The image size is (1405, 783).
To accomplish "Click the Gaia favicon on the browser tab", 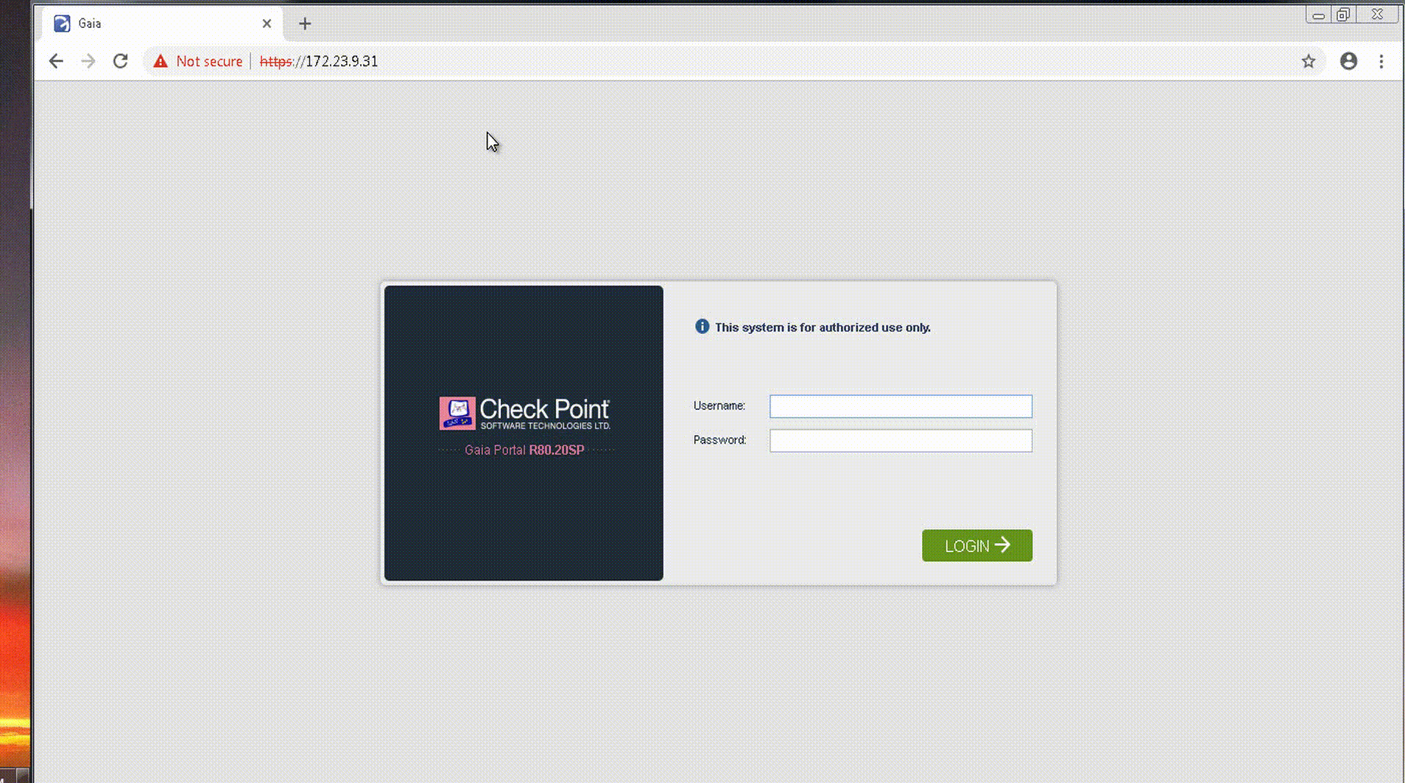I will (61, 23).
